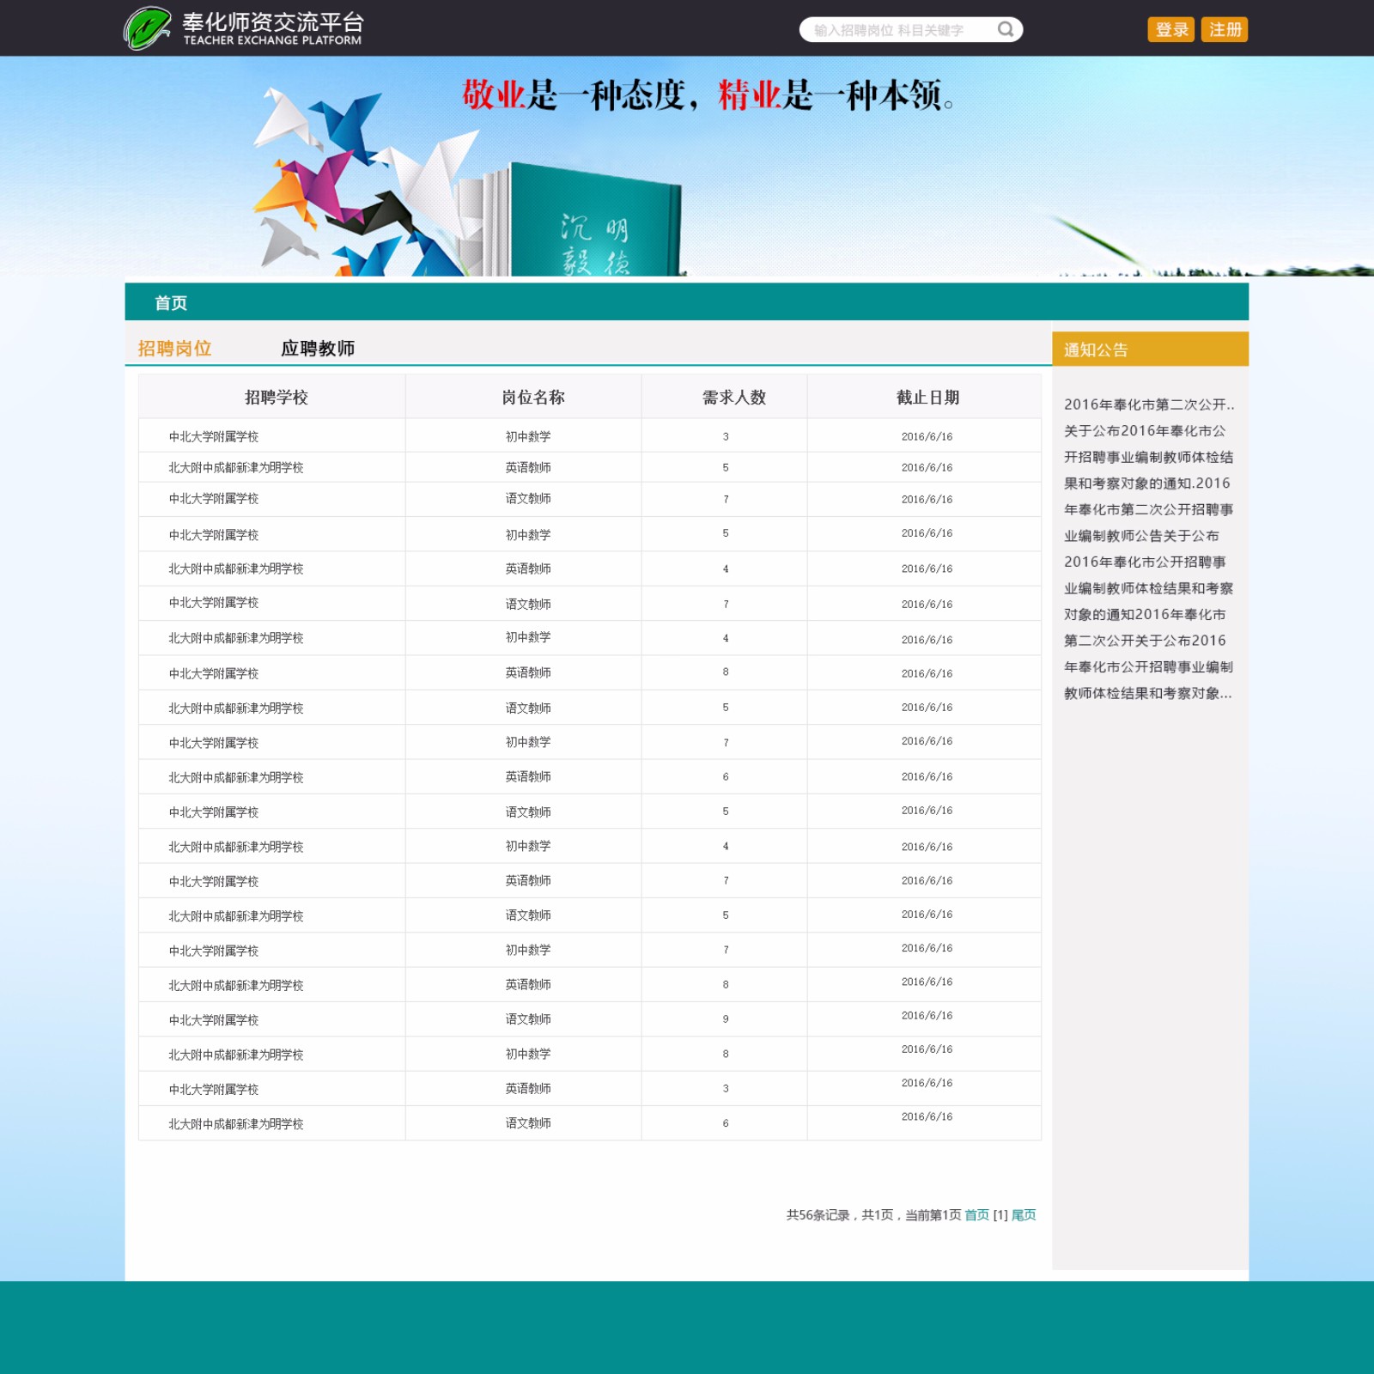Click the 岗位名称 column header
Image resolution: width=1374 pixels, height=1374 pixels.
pyautogui.click(x=532, y=398)
